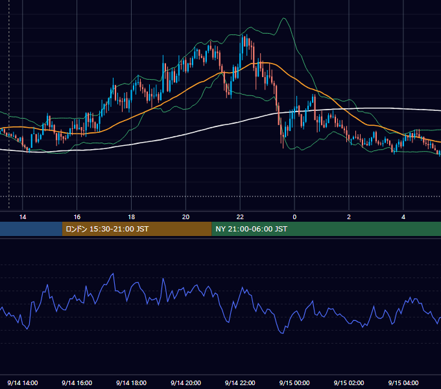Click hour label 0 on chart axis
441x389 pixels.
[x=294, y=217]
